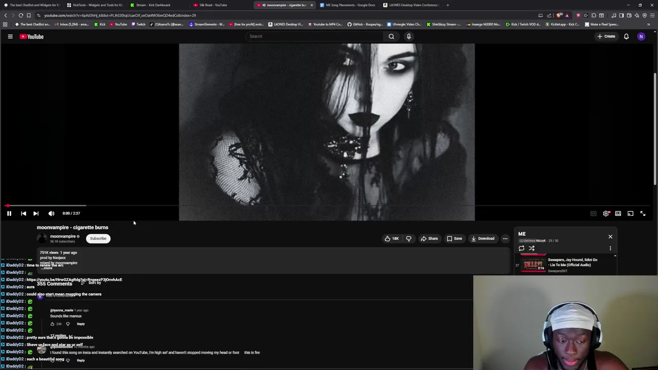Toggle loop playlist
The width and height of the screenshot is (658, 370).
click(521, 248)
